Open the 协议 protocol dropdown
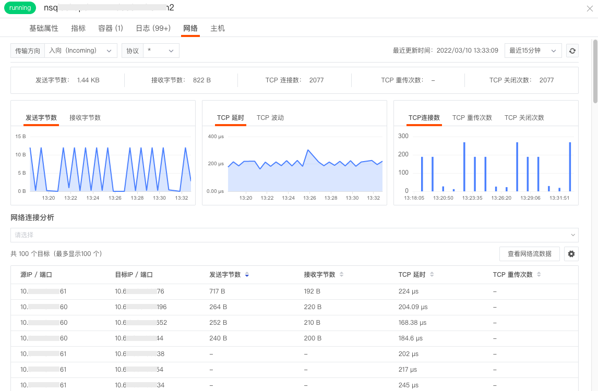Screen dimensions: 598x391 161,51
